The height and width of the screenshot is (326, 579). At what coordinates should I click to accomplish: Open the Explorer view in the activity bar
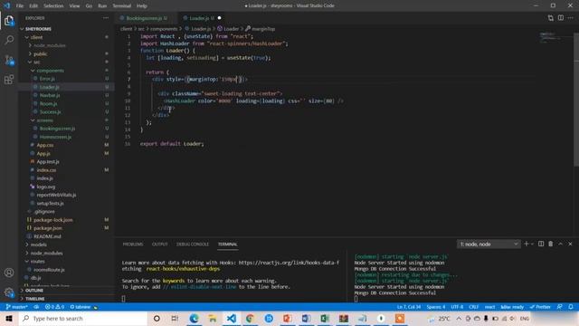click(9, 21)
